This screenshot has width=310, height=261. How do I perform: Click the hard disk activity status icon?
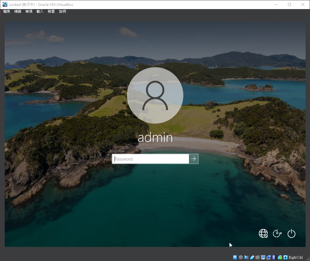coord(235,257)
